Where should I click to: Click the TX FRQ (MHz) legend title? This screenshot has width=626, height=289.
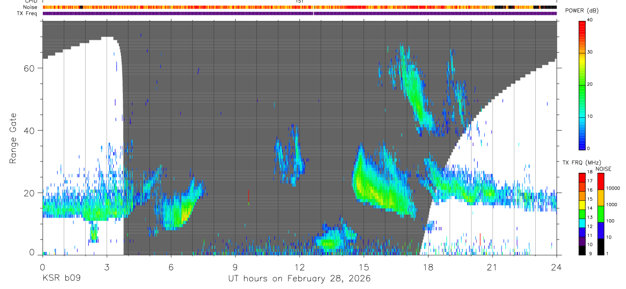(581, 163)
